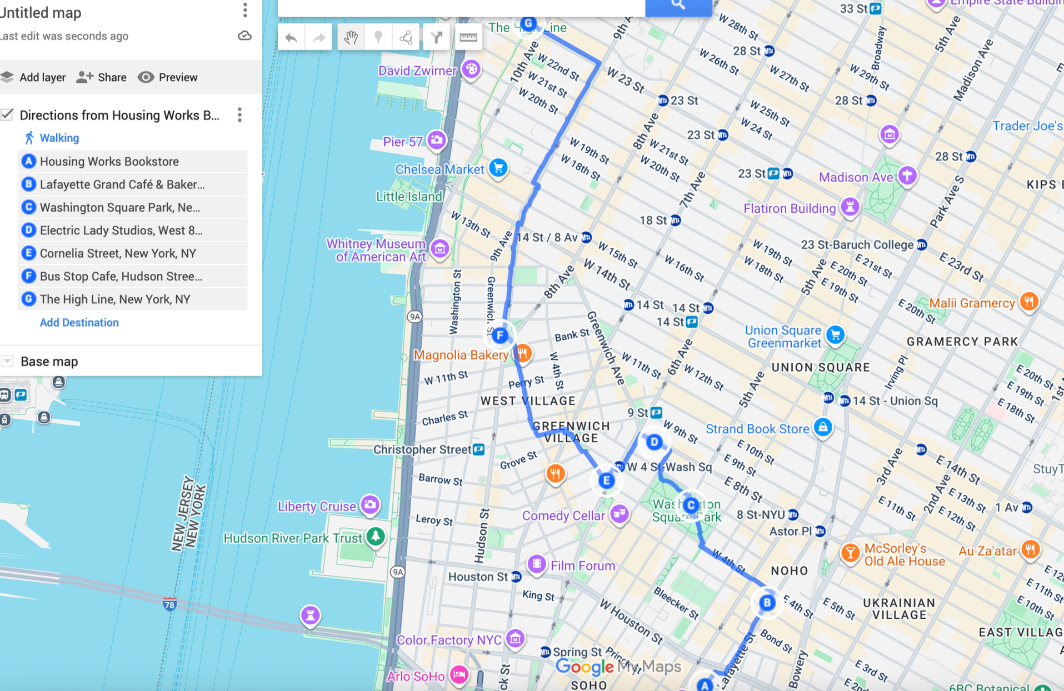Open map Preview
This screenshot has width=1064, height=691.
click(x=168, y=77)
